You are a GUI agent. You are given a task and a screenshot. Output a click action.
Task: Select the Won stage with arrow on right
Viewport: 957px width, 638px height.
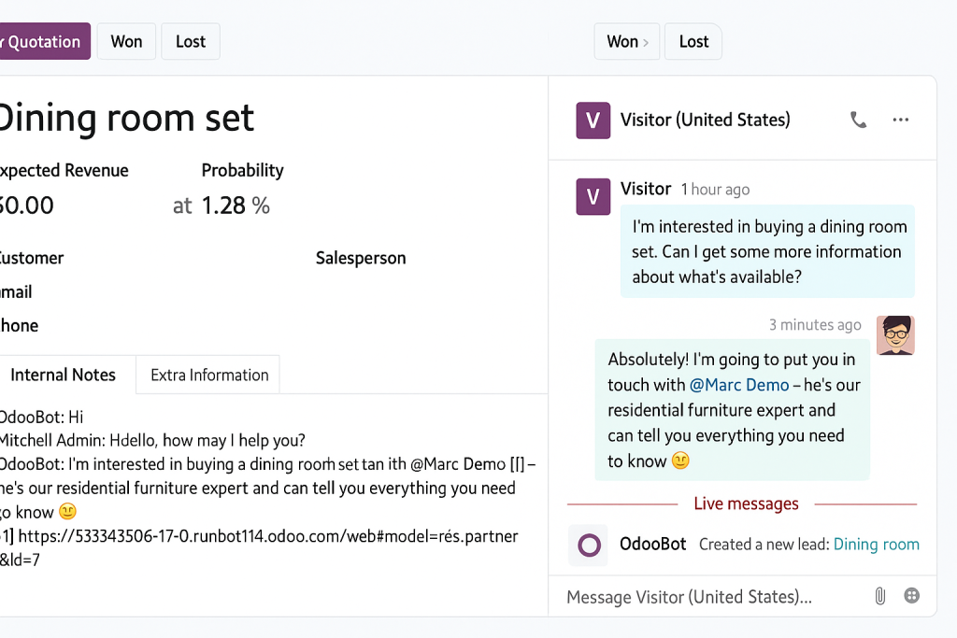point(627,41)
